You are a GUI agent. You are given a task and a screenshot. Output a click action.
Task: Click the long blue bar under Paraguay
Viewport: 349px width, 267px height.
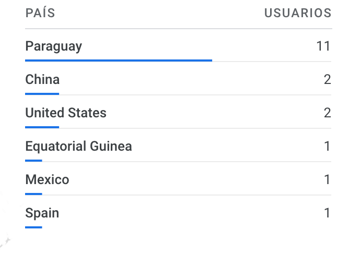coord(119,60)
